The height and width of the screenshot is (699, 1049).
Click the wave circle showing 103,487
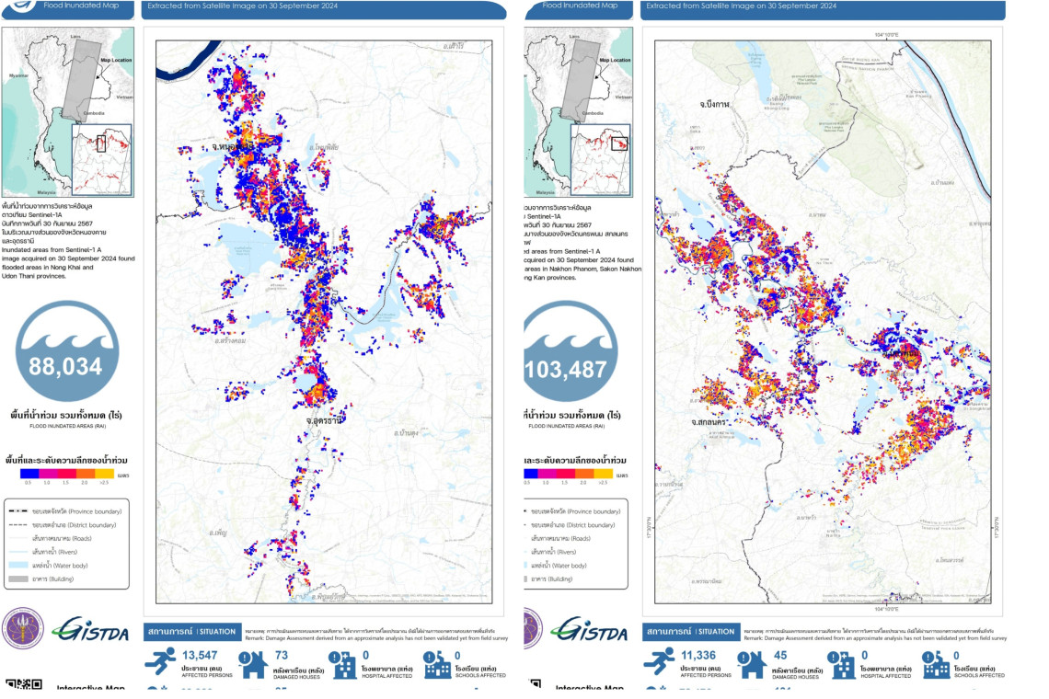click(x=567, y=363)
